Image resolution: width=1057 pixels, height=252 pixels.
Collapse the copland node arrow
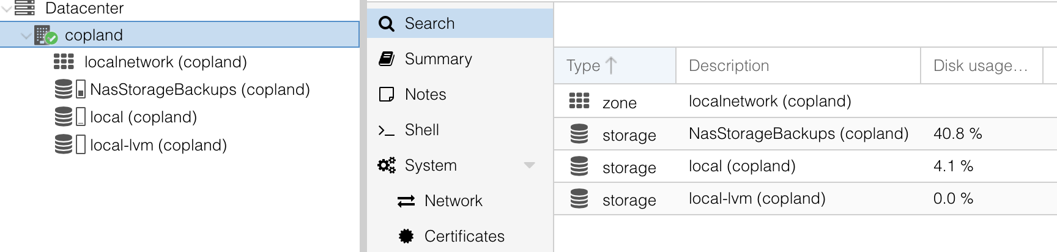tap(26, 35)
